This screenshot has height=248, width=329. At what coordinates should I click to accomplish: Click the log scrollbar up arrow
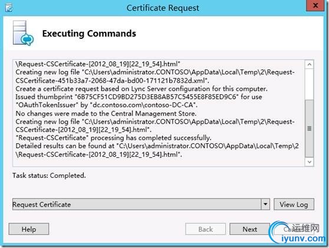pos(310,64)
